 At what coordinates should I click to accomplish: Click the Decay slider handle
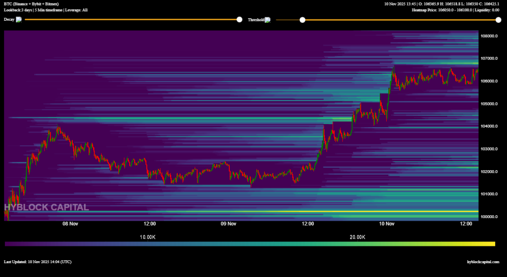[239, 20]
